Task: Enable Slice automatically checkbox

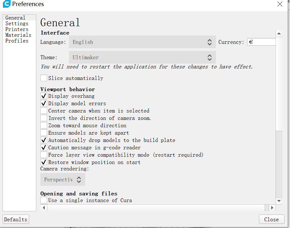Action: (44, 78)
